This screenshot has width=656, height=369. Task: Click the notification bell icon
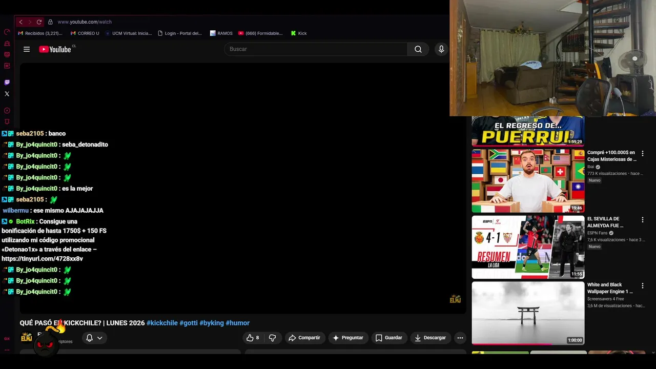[x=89, y=338]
